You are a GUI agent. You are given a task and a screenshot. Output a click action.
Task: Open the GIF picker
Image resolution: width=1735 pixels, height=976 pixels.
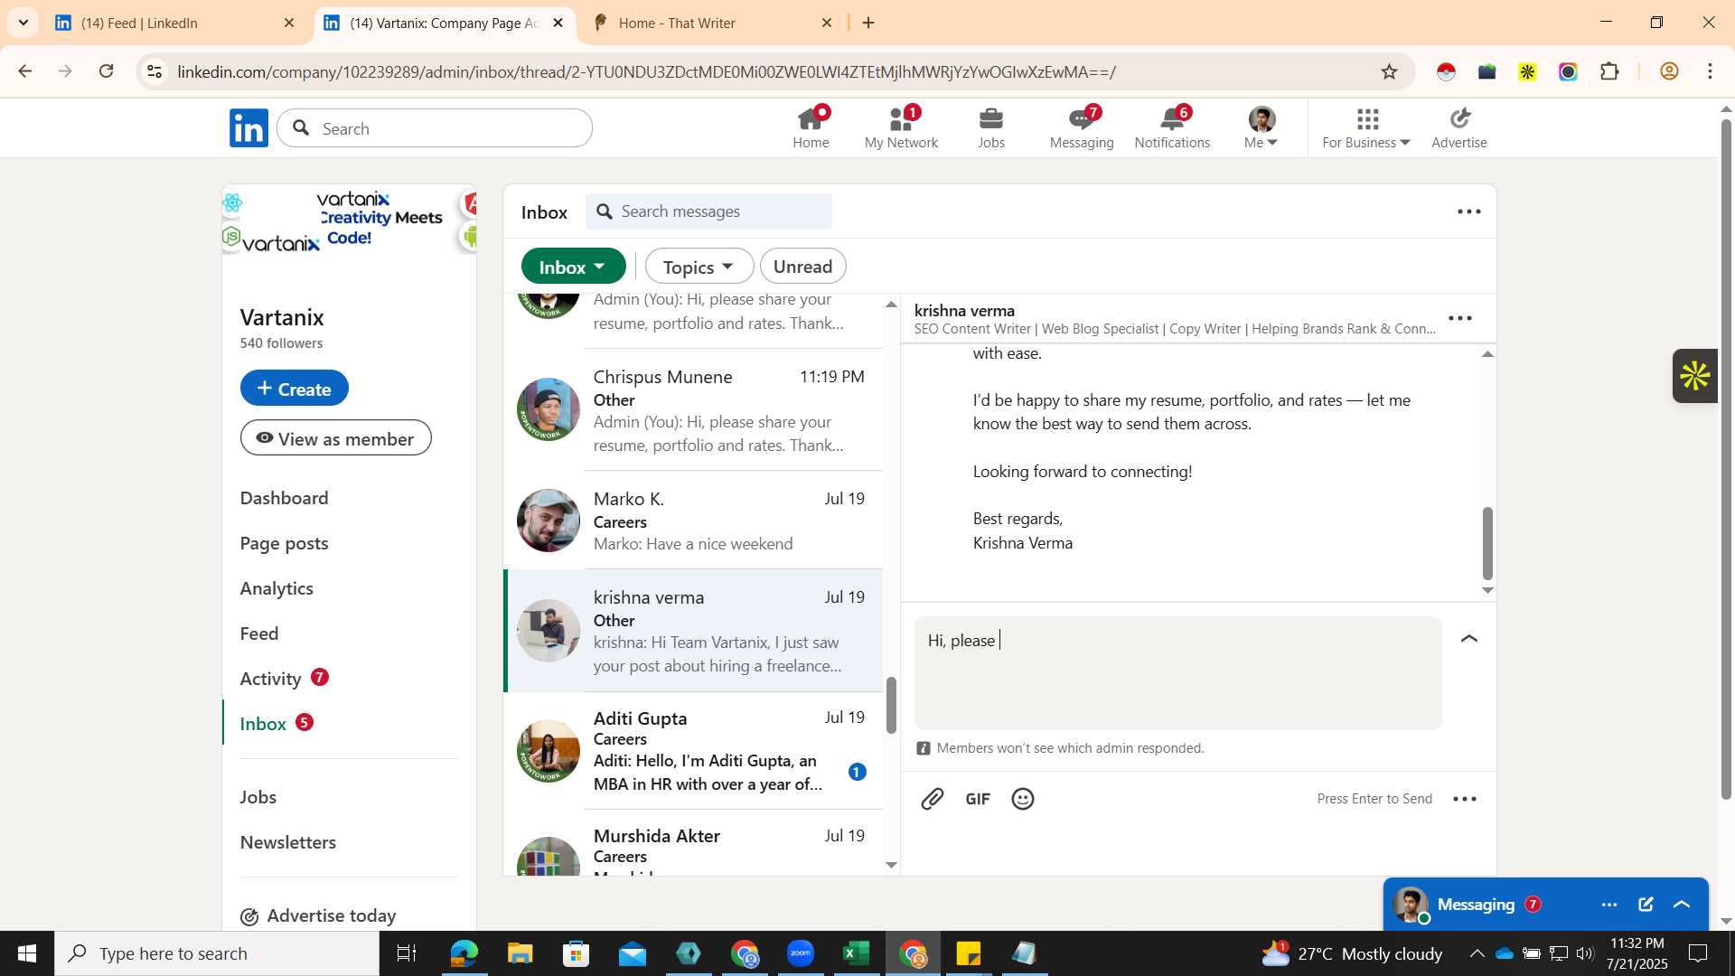978,799
